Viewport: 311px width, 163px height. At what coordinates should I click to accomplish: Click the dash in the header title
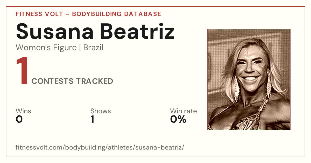(68, 14)
